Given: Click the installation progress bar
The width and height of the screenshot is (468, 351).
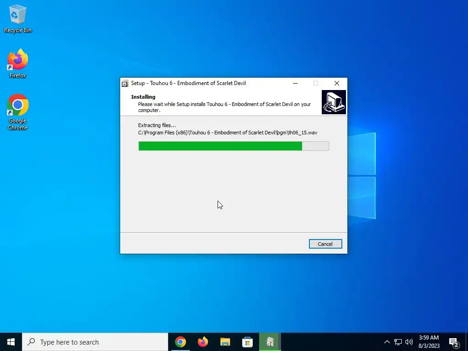Looking at the screenshot, I should 234,146.
